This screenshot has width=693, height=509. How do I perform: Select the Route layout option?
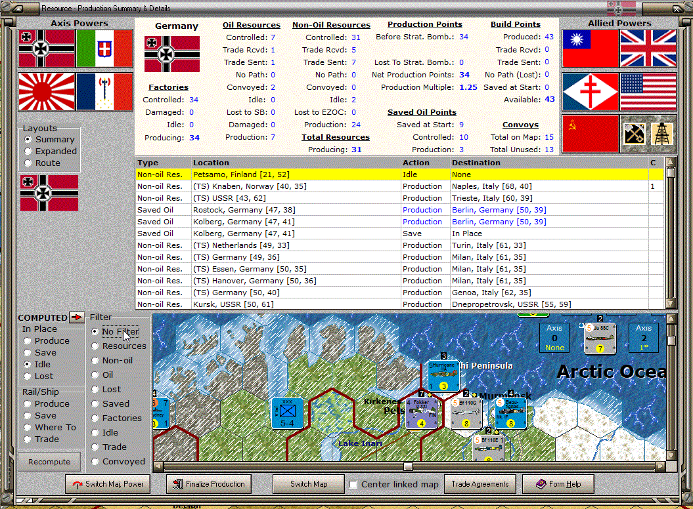tap(42, 163)
